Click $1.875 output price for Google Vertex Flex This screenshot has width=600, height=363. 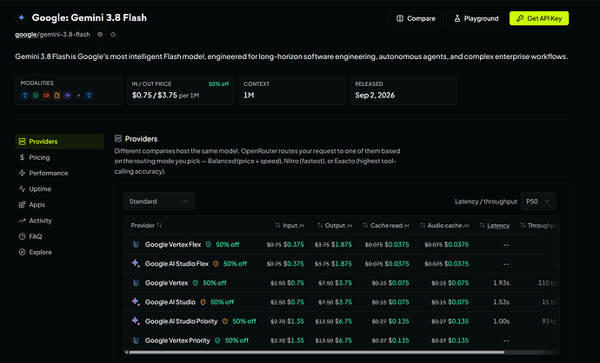342,245
